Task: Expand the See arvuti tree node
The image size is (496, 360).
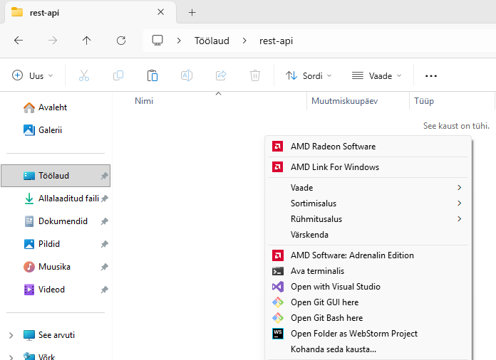Action: (x=11, y=335)
